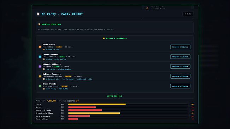Click the Adopted Doctrines scroll icon

click(x=39, y=24)
